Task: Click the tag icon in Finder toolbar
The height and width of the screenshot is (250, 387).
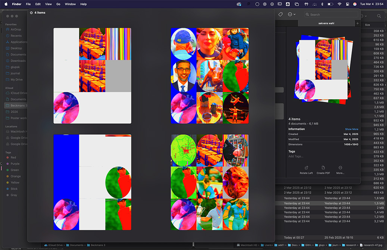Action: coord(281,14)
